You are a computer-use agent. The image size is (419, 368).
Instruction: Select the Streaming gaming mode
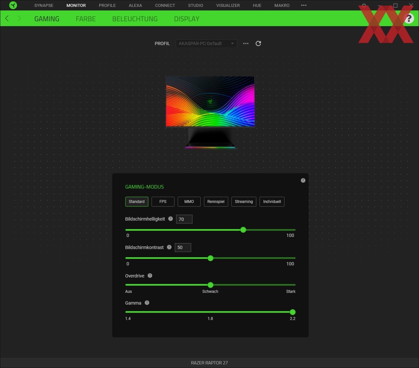coord(244,202)
